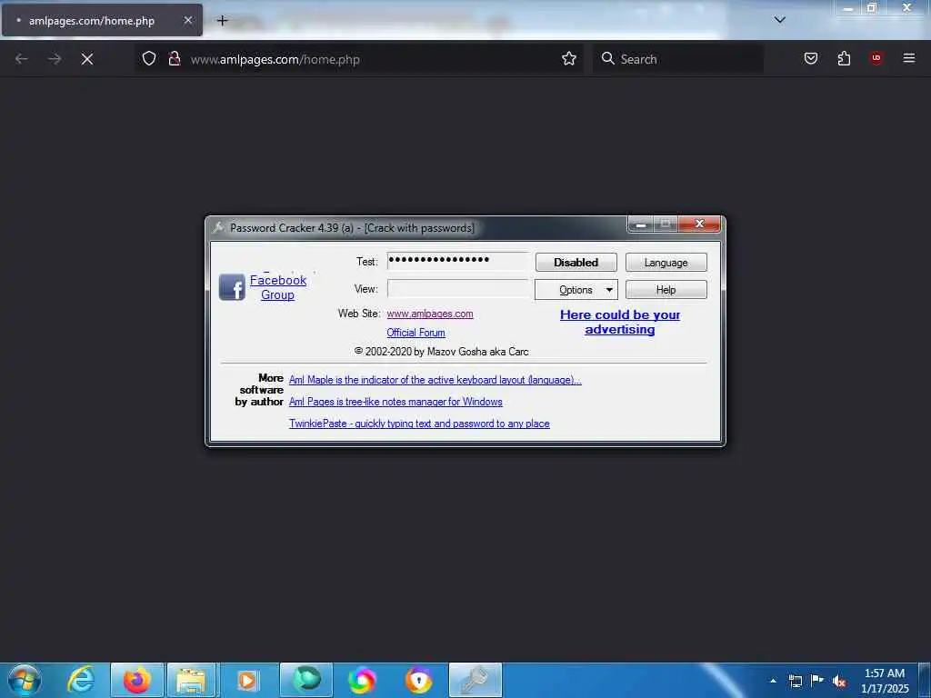Open the Firefox hamburger menu
This screenshot has height=698, width=931.
pos(909,58)
